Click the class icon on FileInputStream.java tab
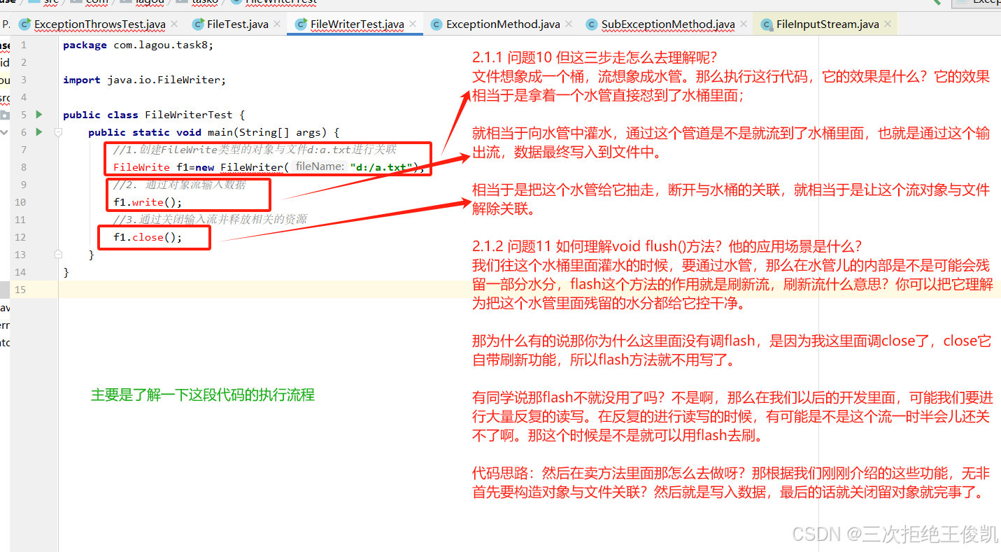This screenshot has height=552, width=1001. coord(765,23)
